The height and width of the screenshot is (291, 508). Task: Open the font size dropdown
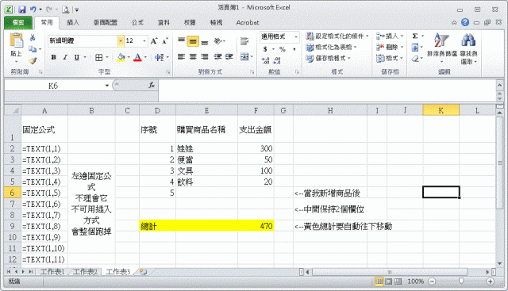pyautogui.click(x=144, y=40)
